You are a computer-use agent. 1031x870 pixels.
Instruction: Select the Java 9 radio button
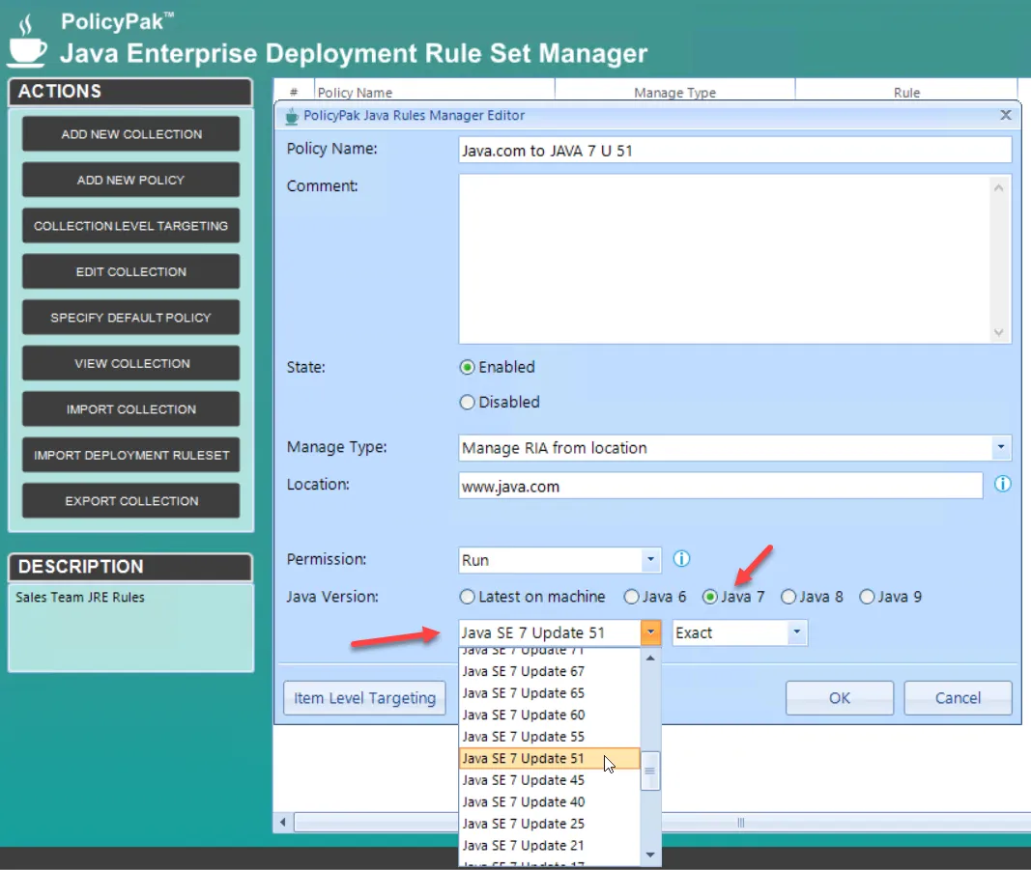pyautogui.click(x=868, y=597)
